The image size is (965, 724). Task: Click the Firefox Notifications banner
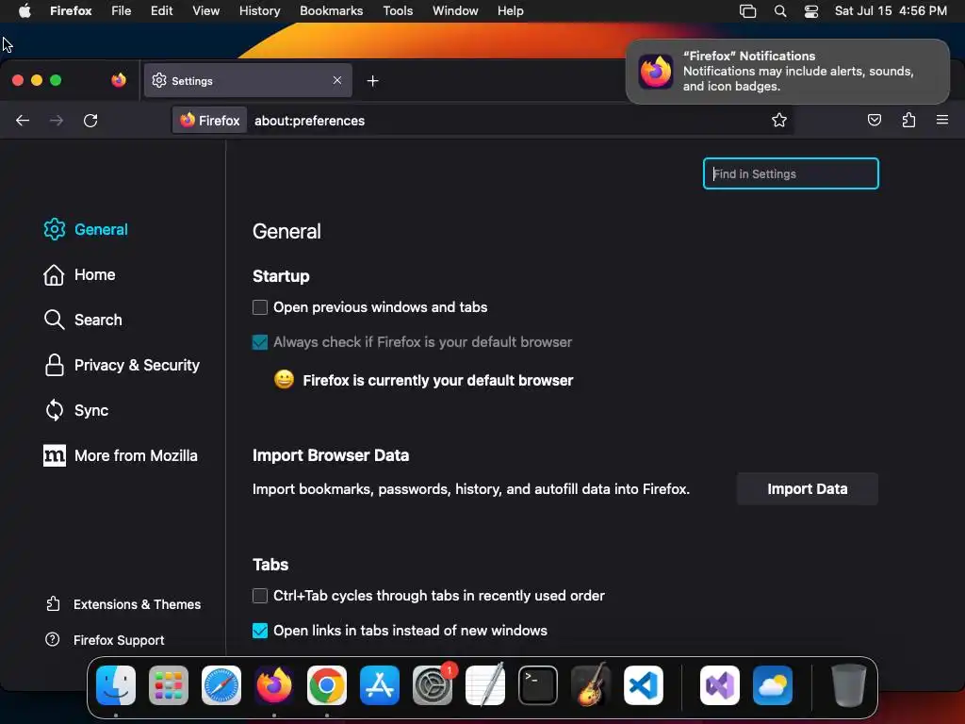[x=788, y=72]
